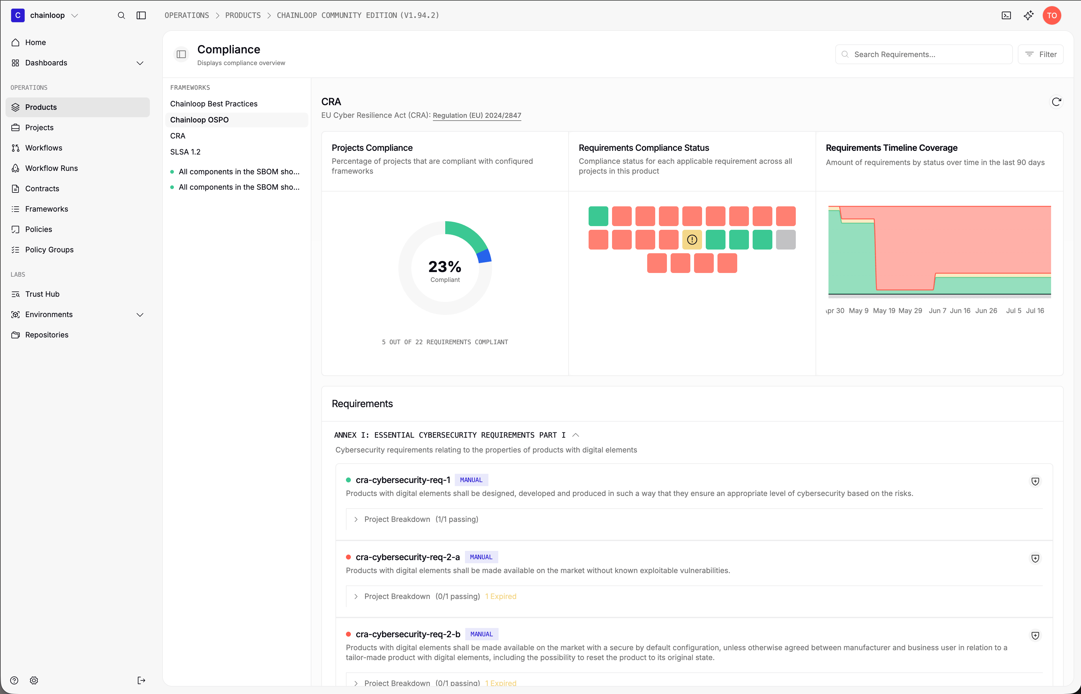Viewport: 1081px width, 694px height.
Task: Open Trust Hub in the sidebar
Action: 77,294
